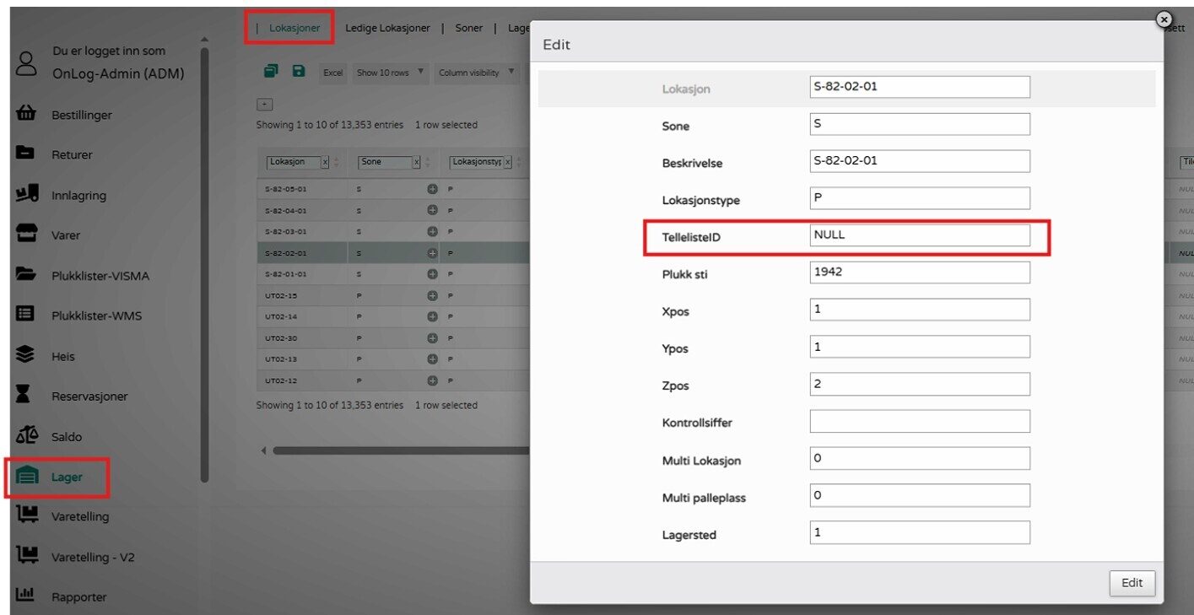The image size is (1194, 615).
Task: Click the Excel export button
Action: [333, 73]
